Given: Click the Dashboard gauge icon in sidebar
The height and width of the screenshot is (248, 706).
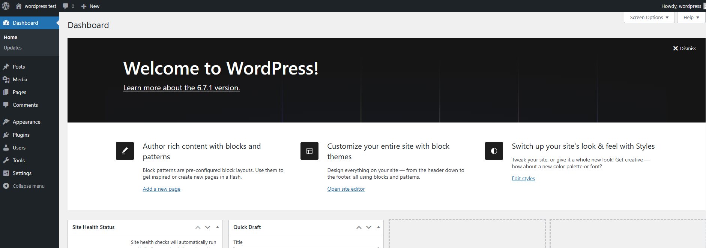Looking at the screenshot, I should tap(6, 23).
